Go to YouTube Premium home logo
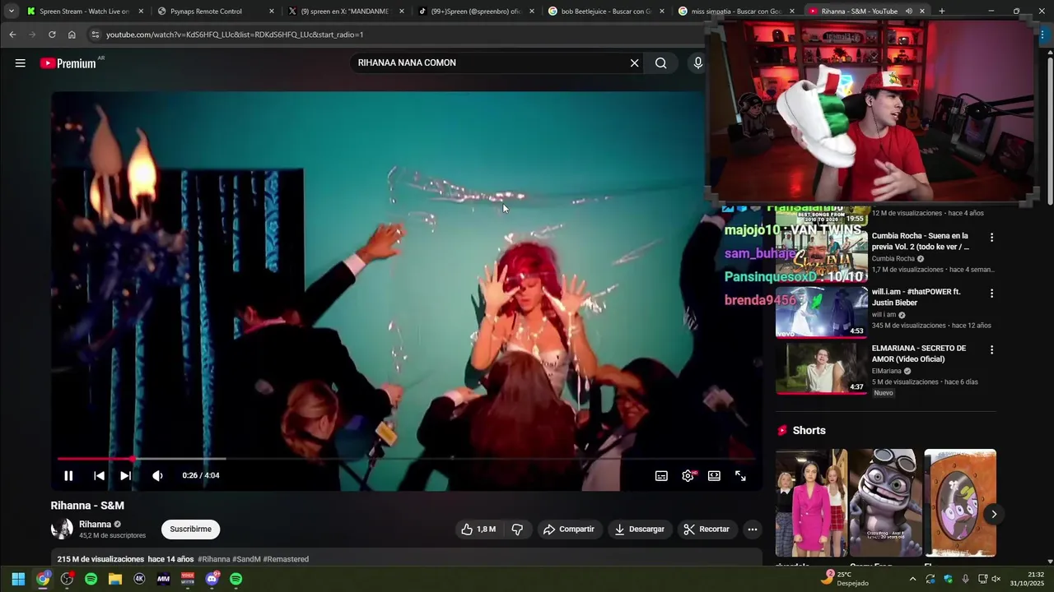This screenshot has height=592, width=1054. coord(68,63)
